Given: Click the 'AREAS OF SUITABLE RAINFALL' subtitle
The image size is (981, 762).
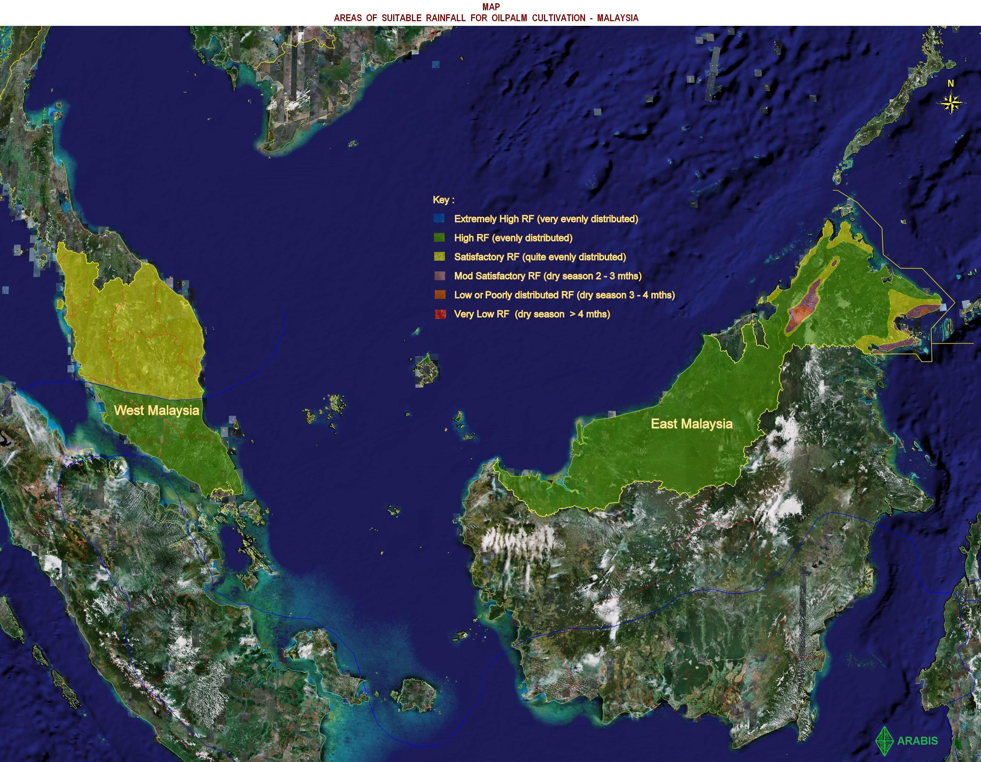Looking at the screenshot, I should coord(486,18).
